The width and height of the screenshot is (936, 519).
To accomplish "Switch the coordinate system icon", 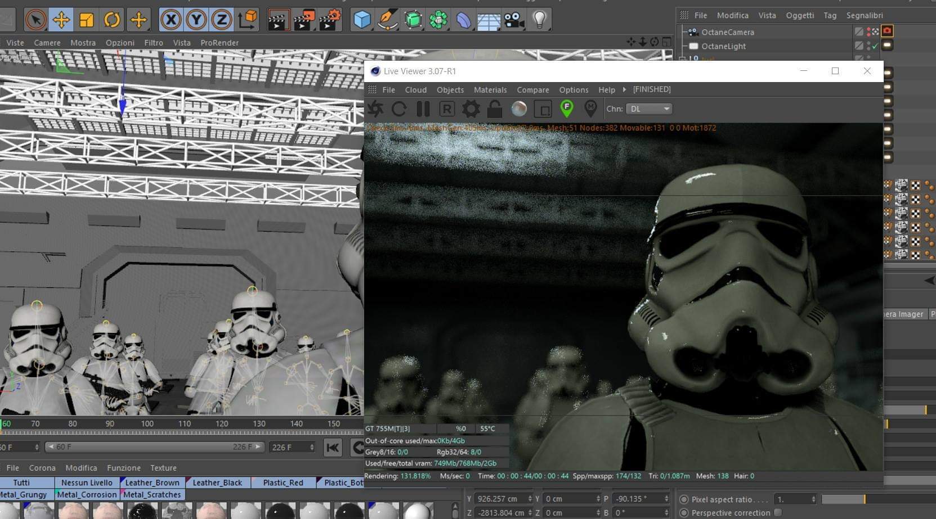I will pyautogui.click(x=247, y=20).
